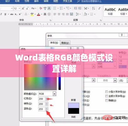The height and width of the screenshot is (126, 128).
Task: Insert numbered list
Action: pyautogui.click(x=61, y=8)
